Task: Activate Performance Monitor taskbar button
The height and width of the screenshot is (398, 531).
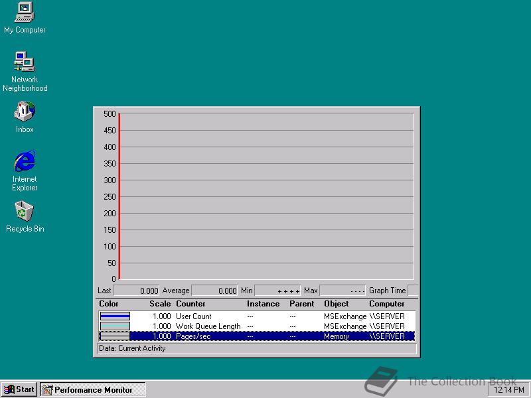Action: 92,389
